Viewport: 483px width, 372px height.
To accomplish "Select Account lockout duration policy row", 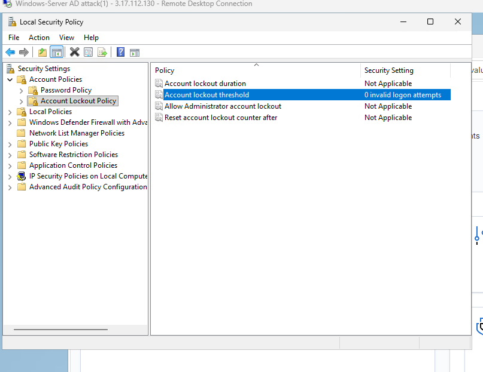I will pos(302,84).
